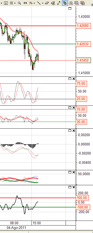Click the erase-all icon with warning sign
The width and height of the screenshot is (93, 233).
point(53,3)
